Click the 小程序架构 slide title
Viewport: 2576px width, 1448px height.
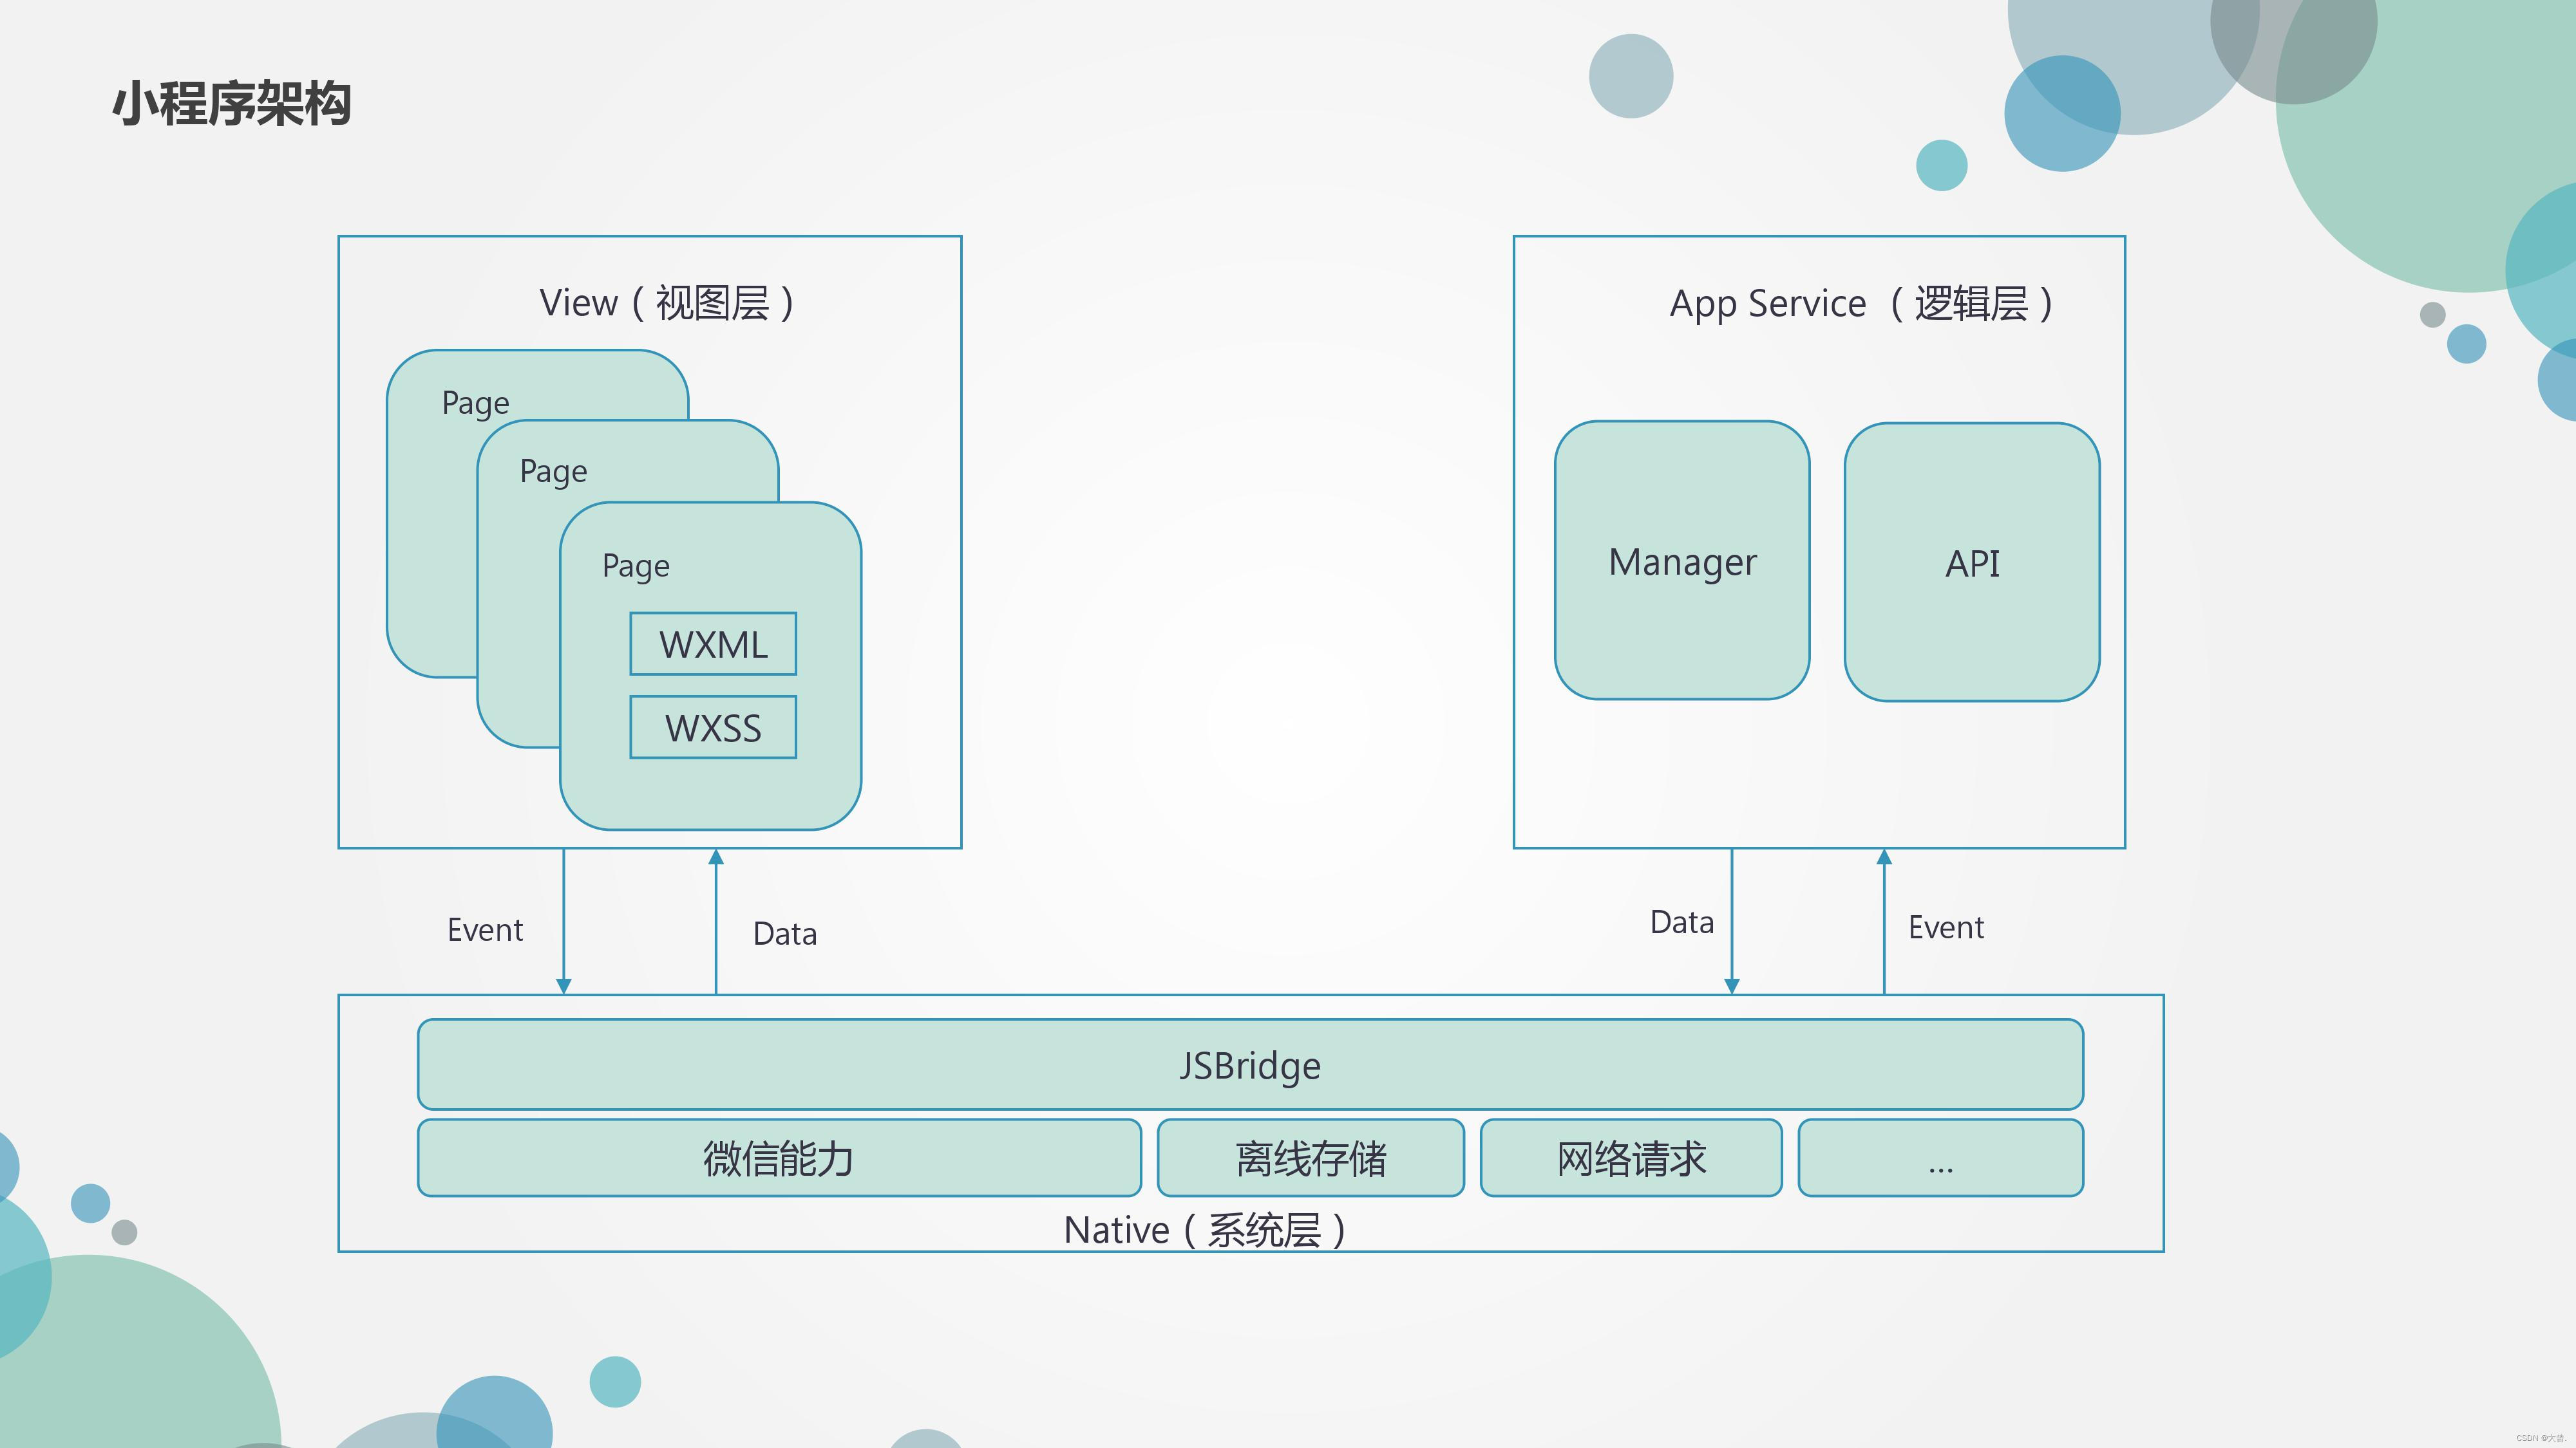tap(231, 104)
